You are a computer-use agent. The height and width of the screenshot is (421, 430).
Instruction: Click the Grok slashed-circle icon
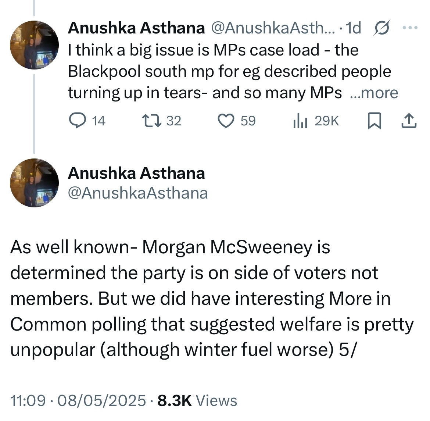[x=381, y=28]
